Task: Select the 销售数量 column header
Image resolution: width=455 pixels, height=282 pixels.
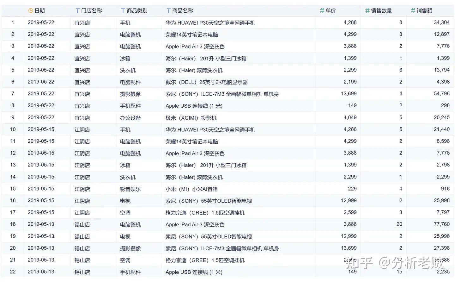Action: pos(383,11)
